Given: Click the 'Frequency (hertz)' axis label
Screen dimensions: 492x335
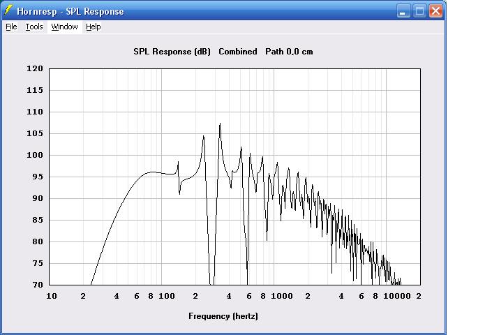Looking at the screenshot, I should pos(223,316).
